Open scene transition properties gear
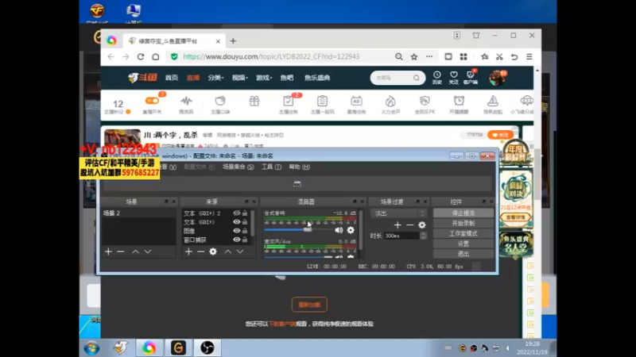Image resolution: width=636 pixels, height=357 pixels. [x=422, y=225]
